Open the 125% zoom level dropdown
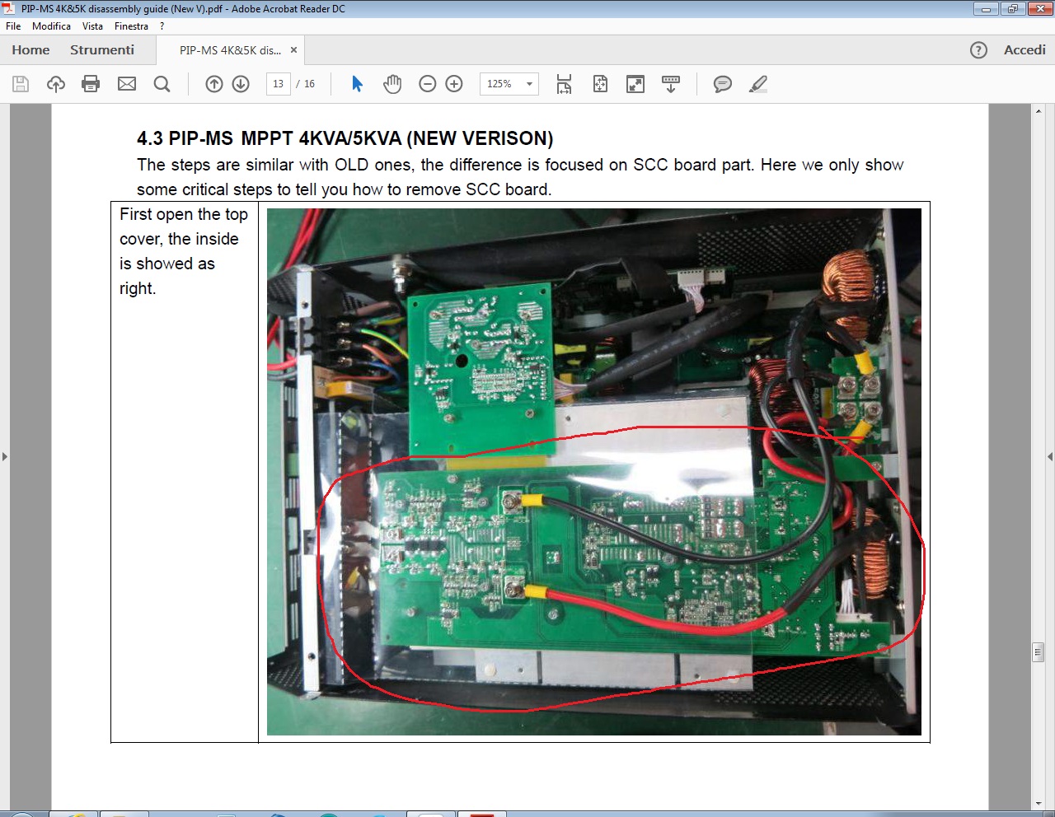Viewport: 1055px width, 817px height. [529, 84]
